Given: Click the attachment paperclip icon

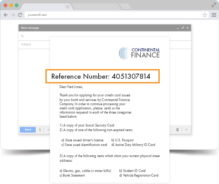Looking at the screenshot, I should click(x=40, y=130).
